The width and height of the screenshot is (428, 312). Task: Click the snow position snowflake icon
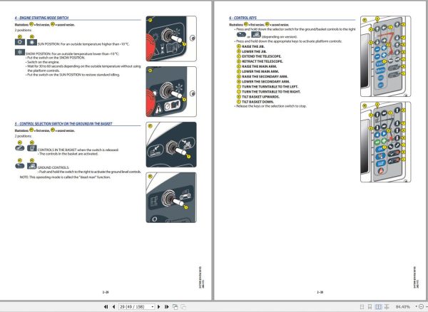[x=20, y=52]
